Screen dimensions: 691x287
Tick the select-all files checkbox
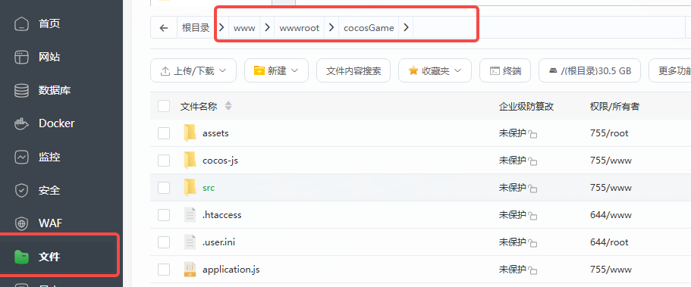[164, 106]
